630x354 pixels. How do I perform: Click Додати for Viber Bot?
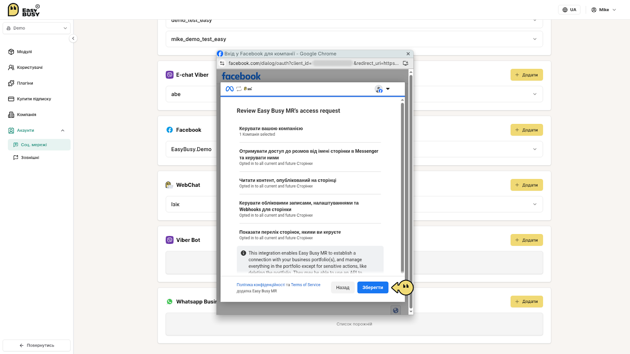click(x=526, y=240)
